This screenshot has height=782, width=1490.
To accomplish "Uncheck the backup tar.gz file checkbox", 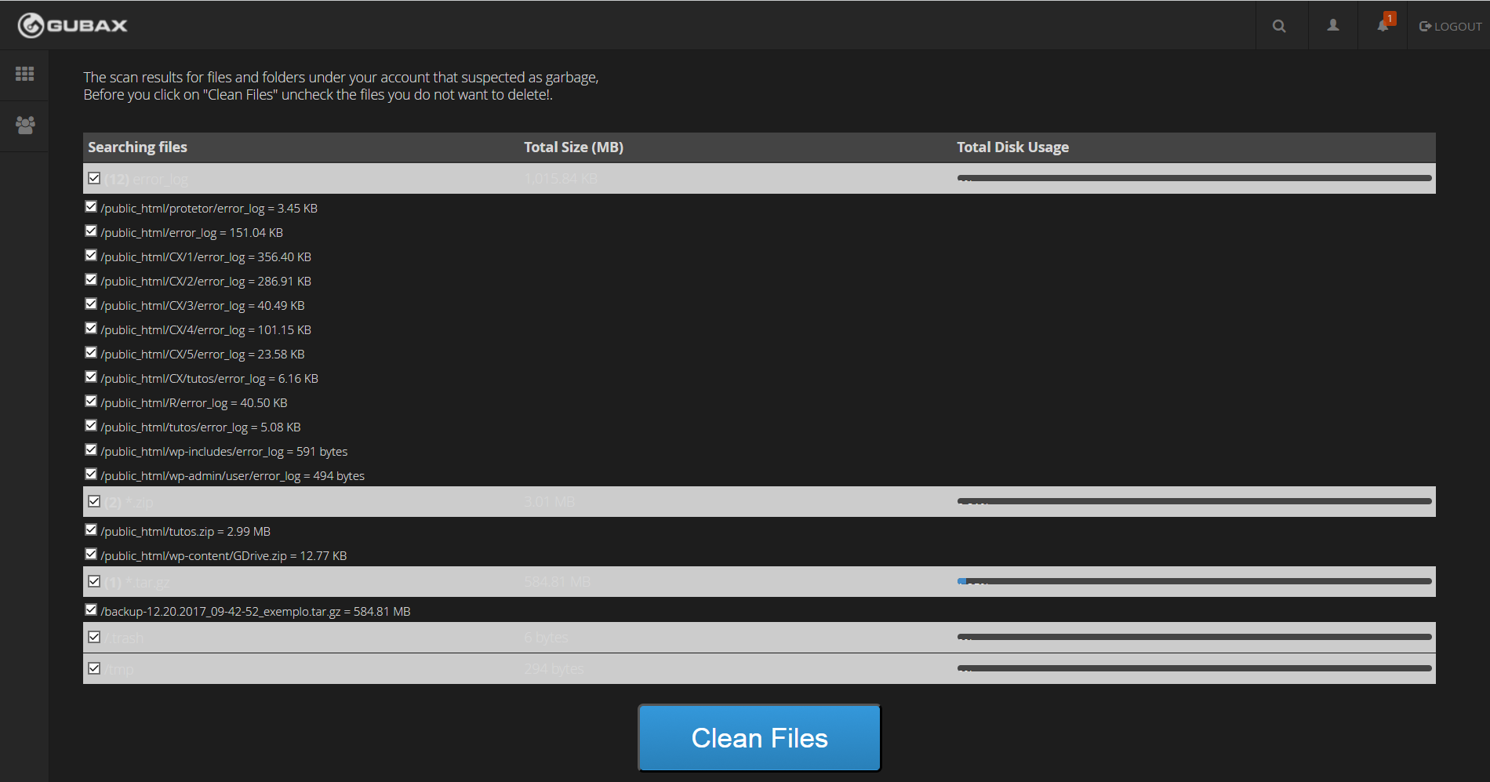I will [x=91, y=609].
